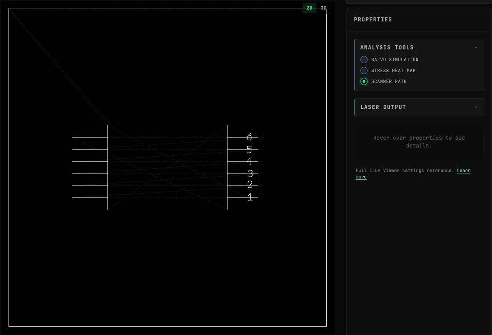The image size is (492, 335).
Task: Click the number 1 in the laser canvas
Action: click(250, 197)
